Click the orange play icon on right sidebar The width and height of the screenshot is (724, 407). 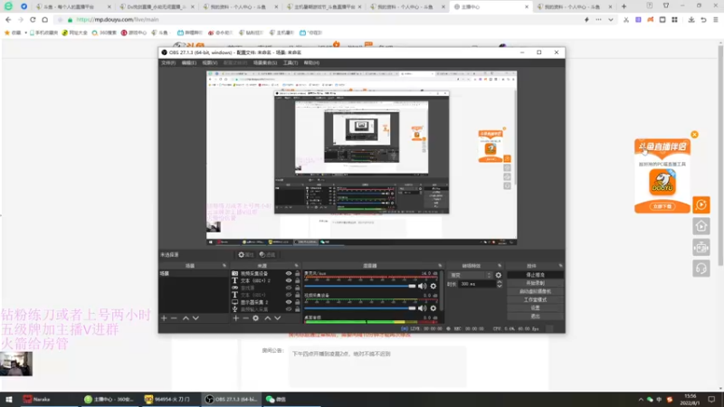click(x=700, y=205)
